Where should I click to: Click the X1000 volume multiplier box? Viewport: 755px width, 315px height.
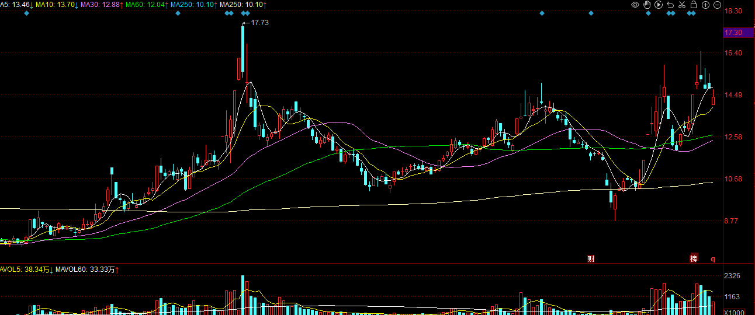click(735, 311)
